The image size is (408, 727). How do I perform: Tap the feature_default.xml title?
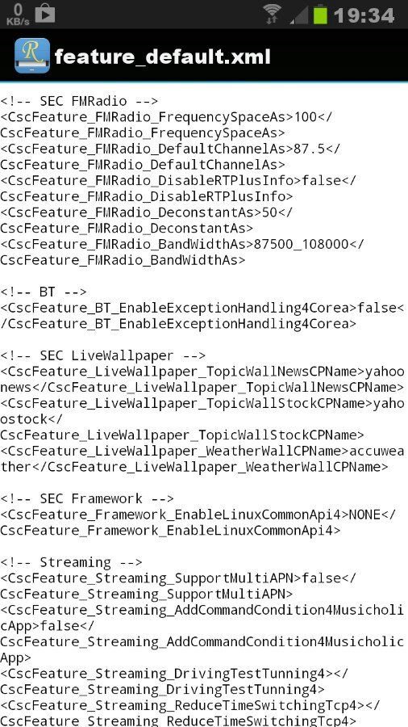(162, 57)
